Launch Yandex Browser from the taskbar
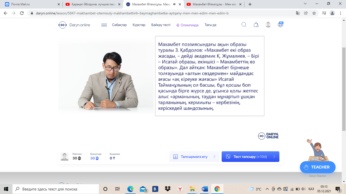This screenshot has height=194, width=346. pos(180,189)
